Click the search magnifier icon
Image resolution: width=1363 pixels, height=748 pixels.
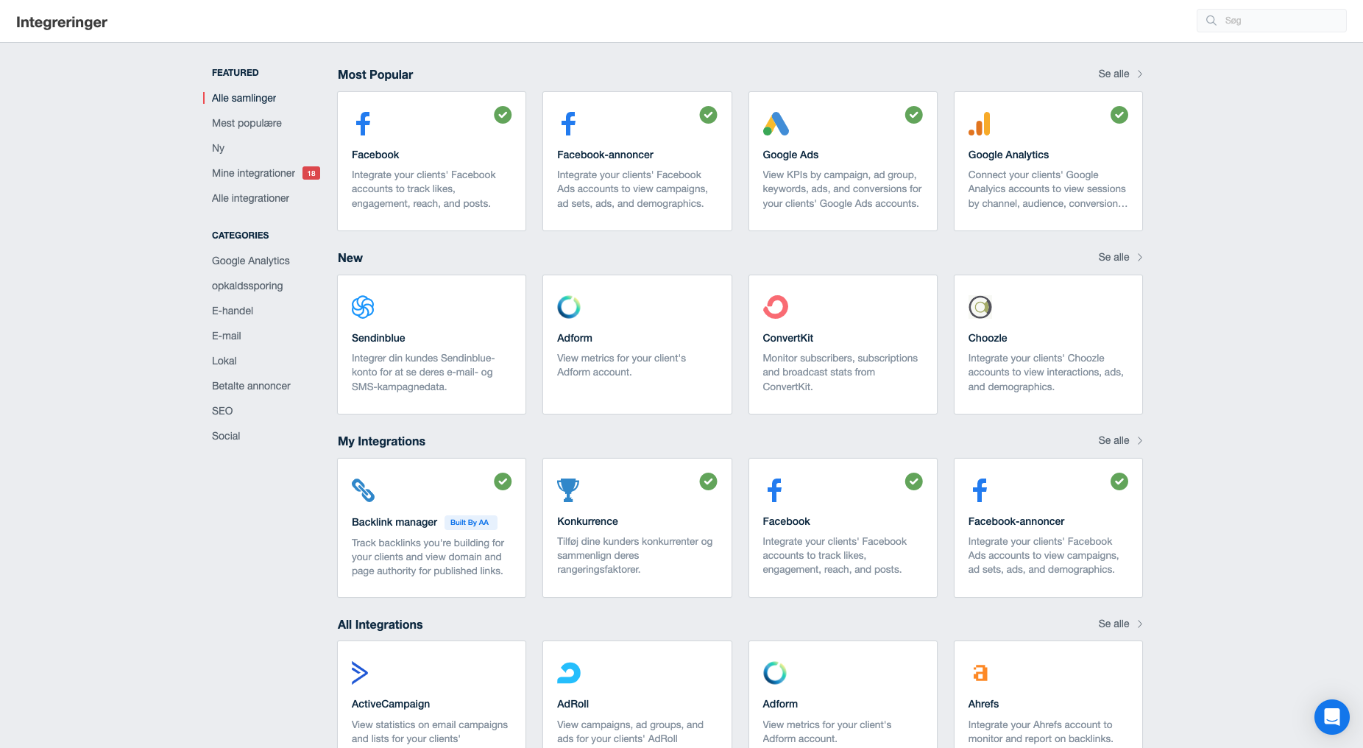[x=1211, y=21]
